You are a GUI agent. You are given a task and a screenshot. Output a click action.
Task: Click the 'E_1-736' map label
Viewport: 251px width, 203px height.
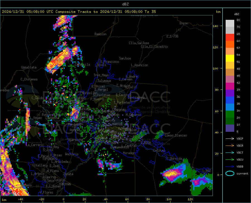point(172,36)
